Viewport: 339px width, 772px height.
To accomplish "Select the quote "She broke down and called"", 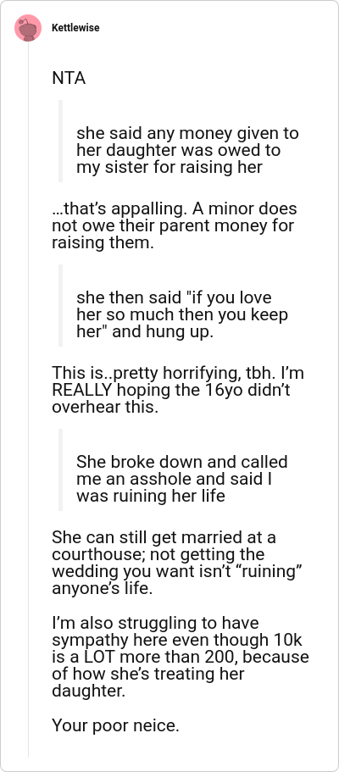I will 182,462.
